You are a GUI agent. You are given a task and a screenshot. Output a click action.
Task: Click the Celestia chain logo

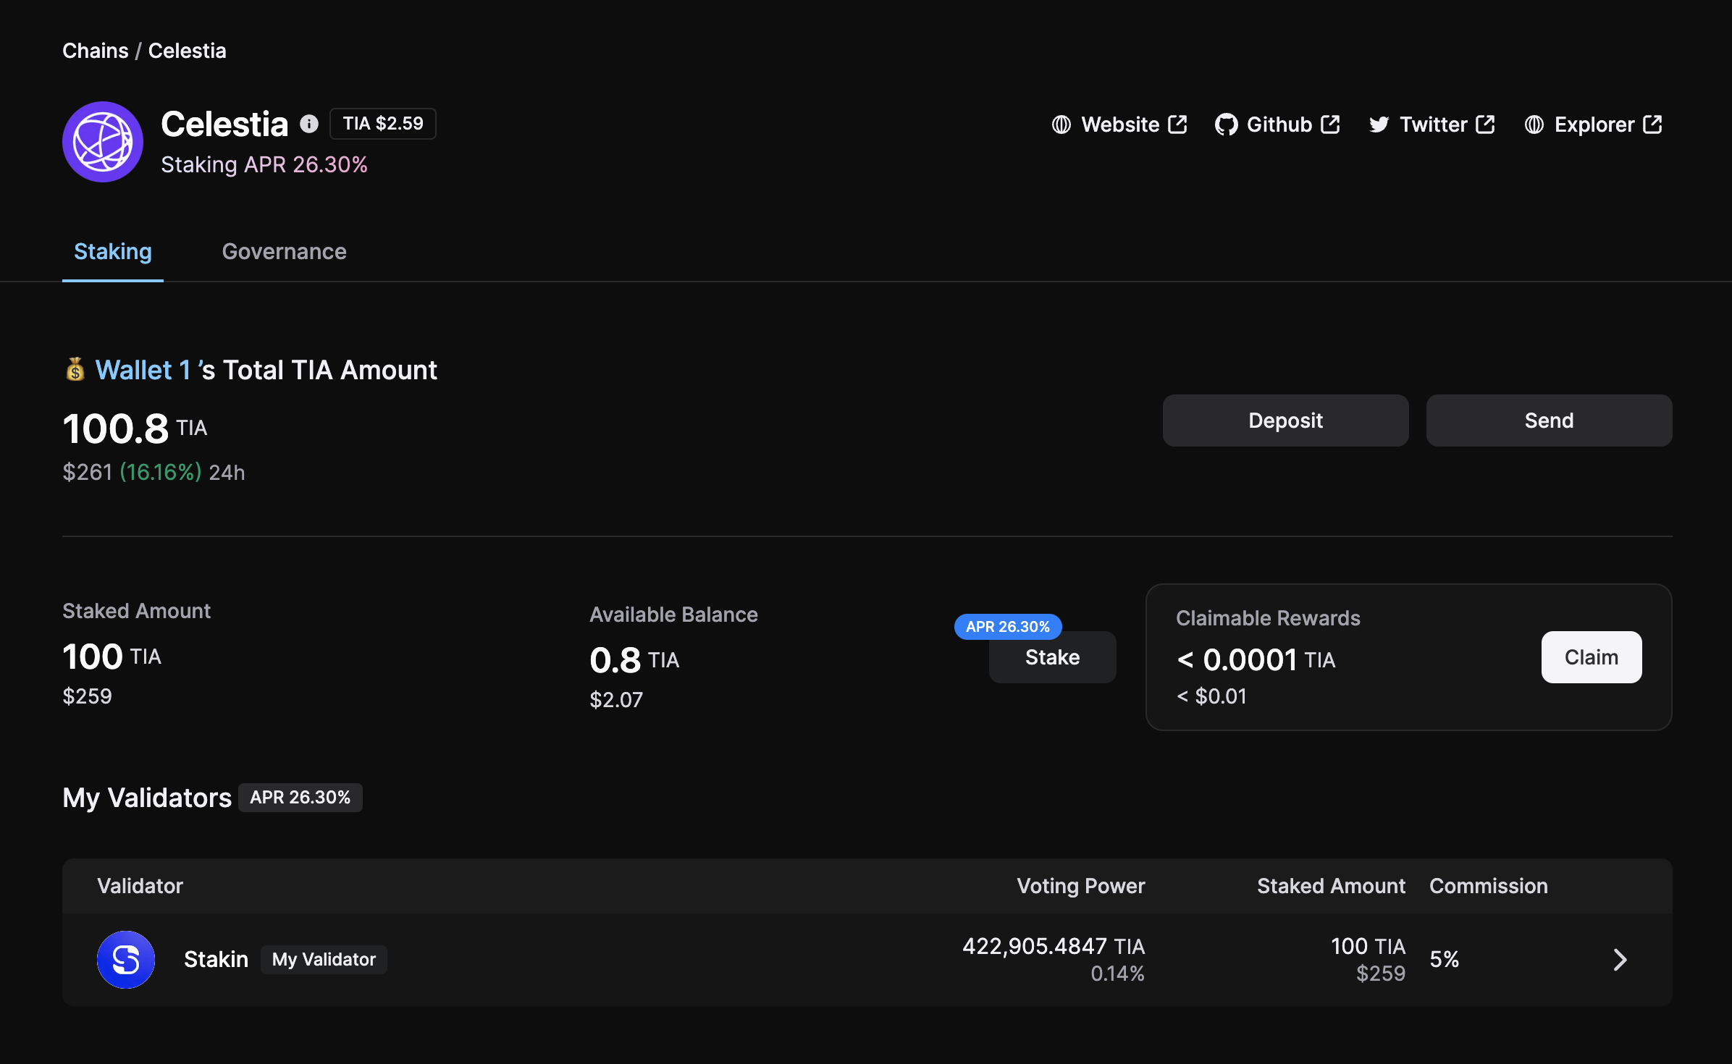(103, 142)
